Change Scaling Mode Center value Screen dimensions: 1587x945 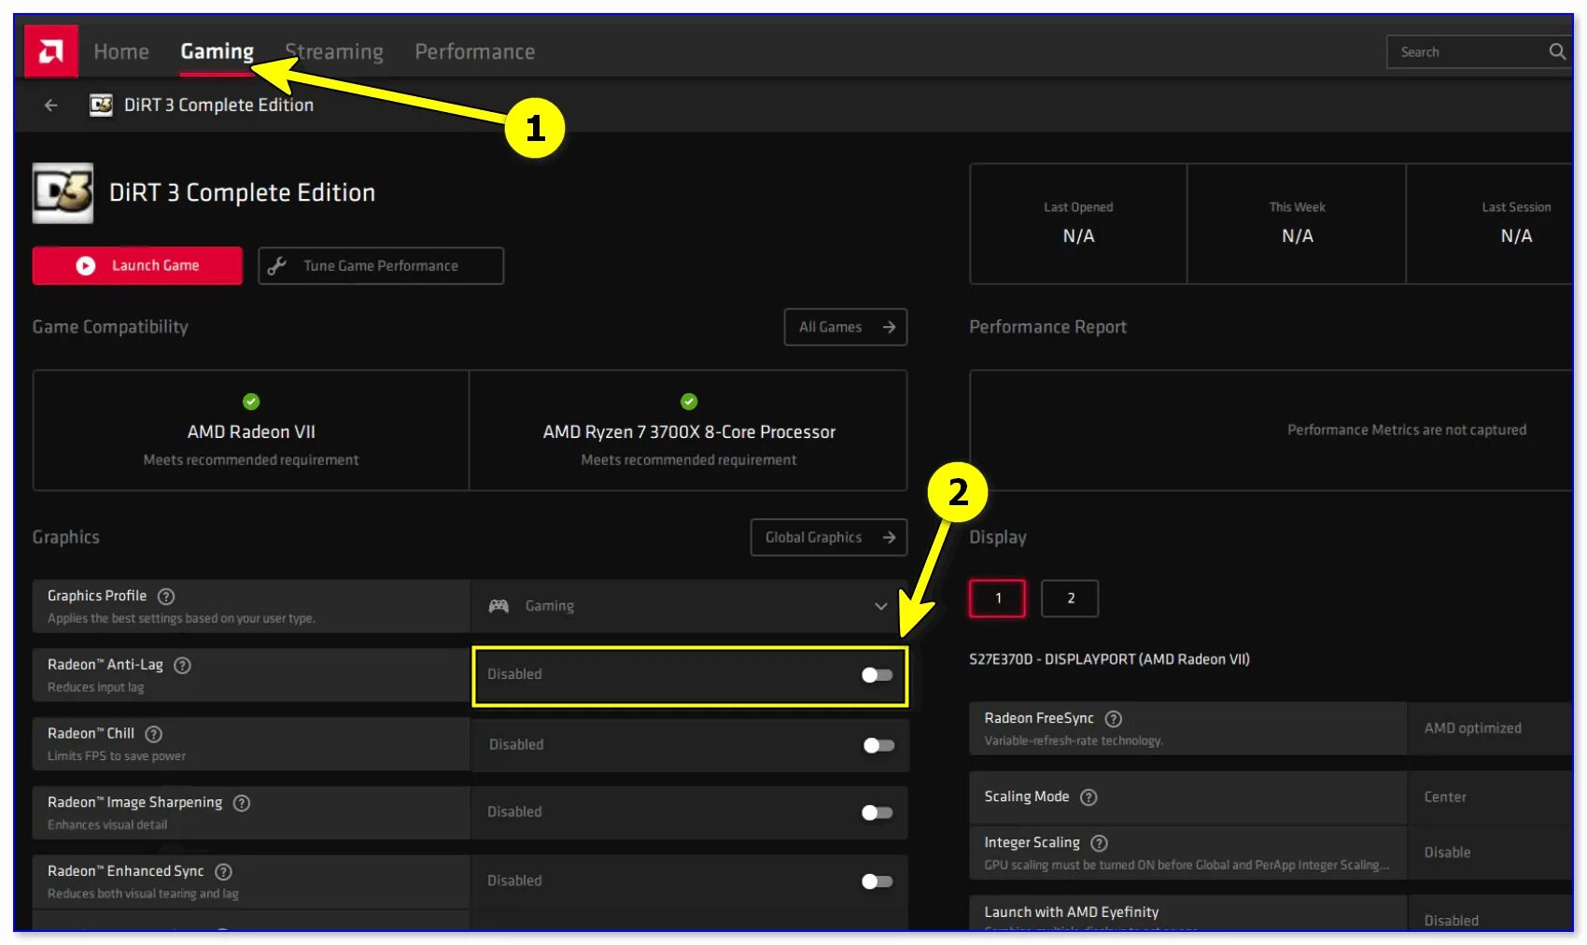click(x=1490, y=797)
